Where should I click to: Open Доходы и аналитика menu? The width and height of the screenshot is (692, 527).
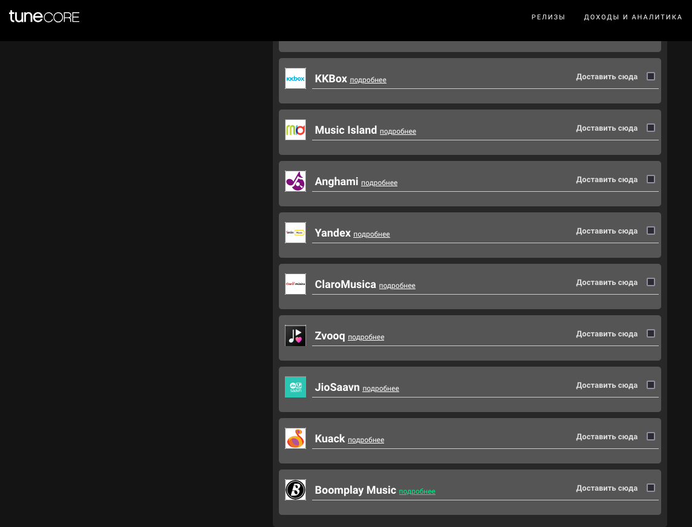(x=633, y=17)
